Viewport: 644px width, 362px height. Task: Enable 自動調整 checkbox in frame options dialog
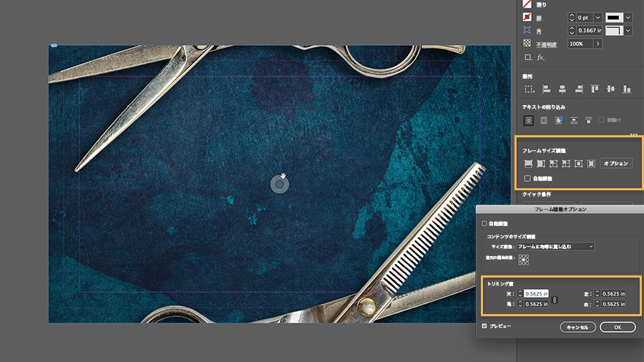484,224
